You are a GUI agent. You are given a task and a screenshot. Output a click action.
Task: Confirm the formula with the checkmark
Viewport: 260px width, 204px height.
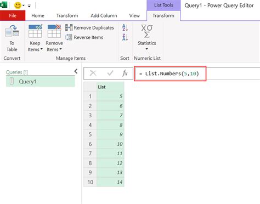tap(110, 73)
